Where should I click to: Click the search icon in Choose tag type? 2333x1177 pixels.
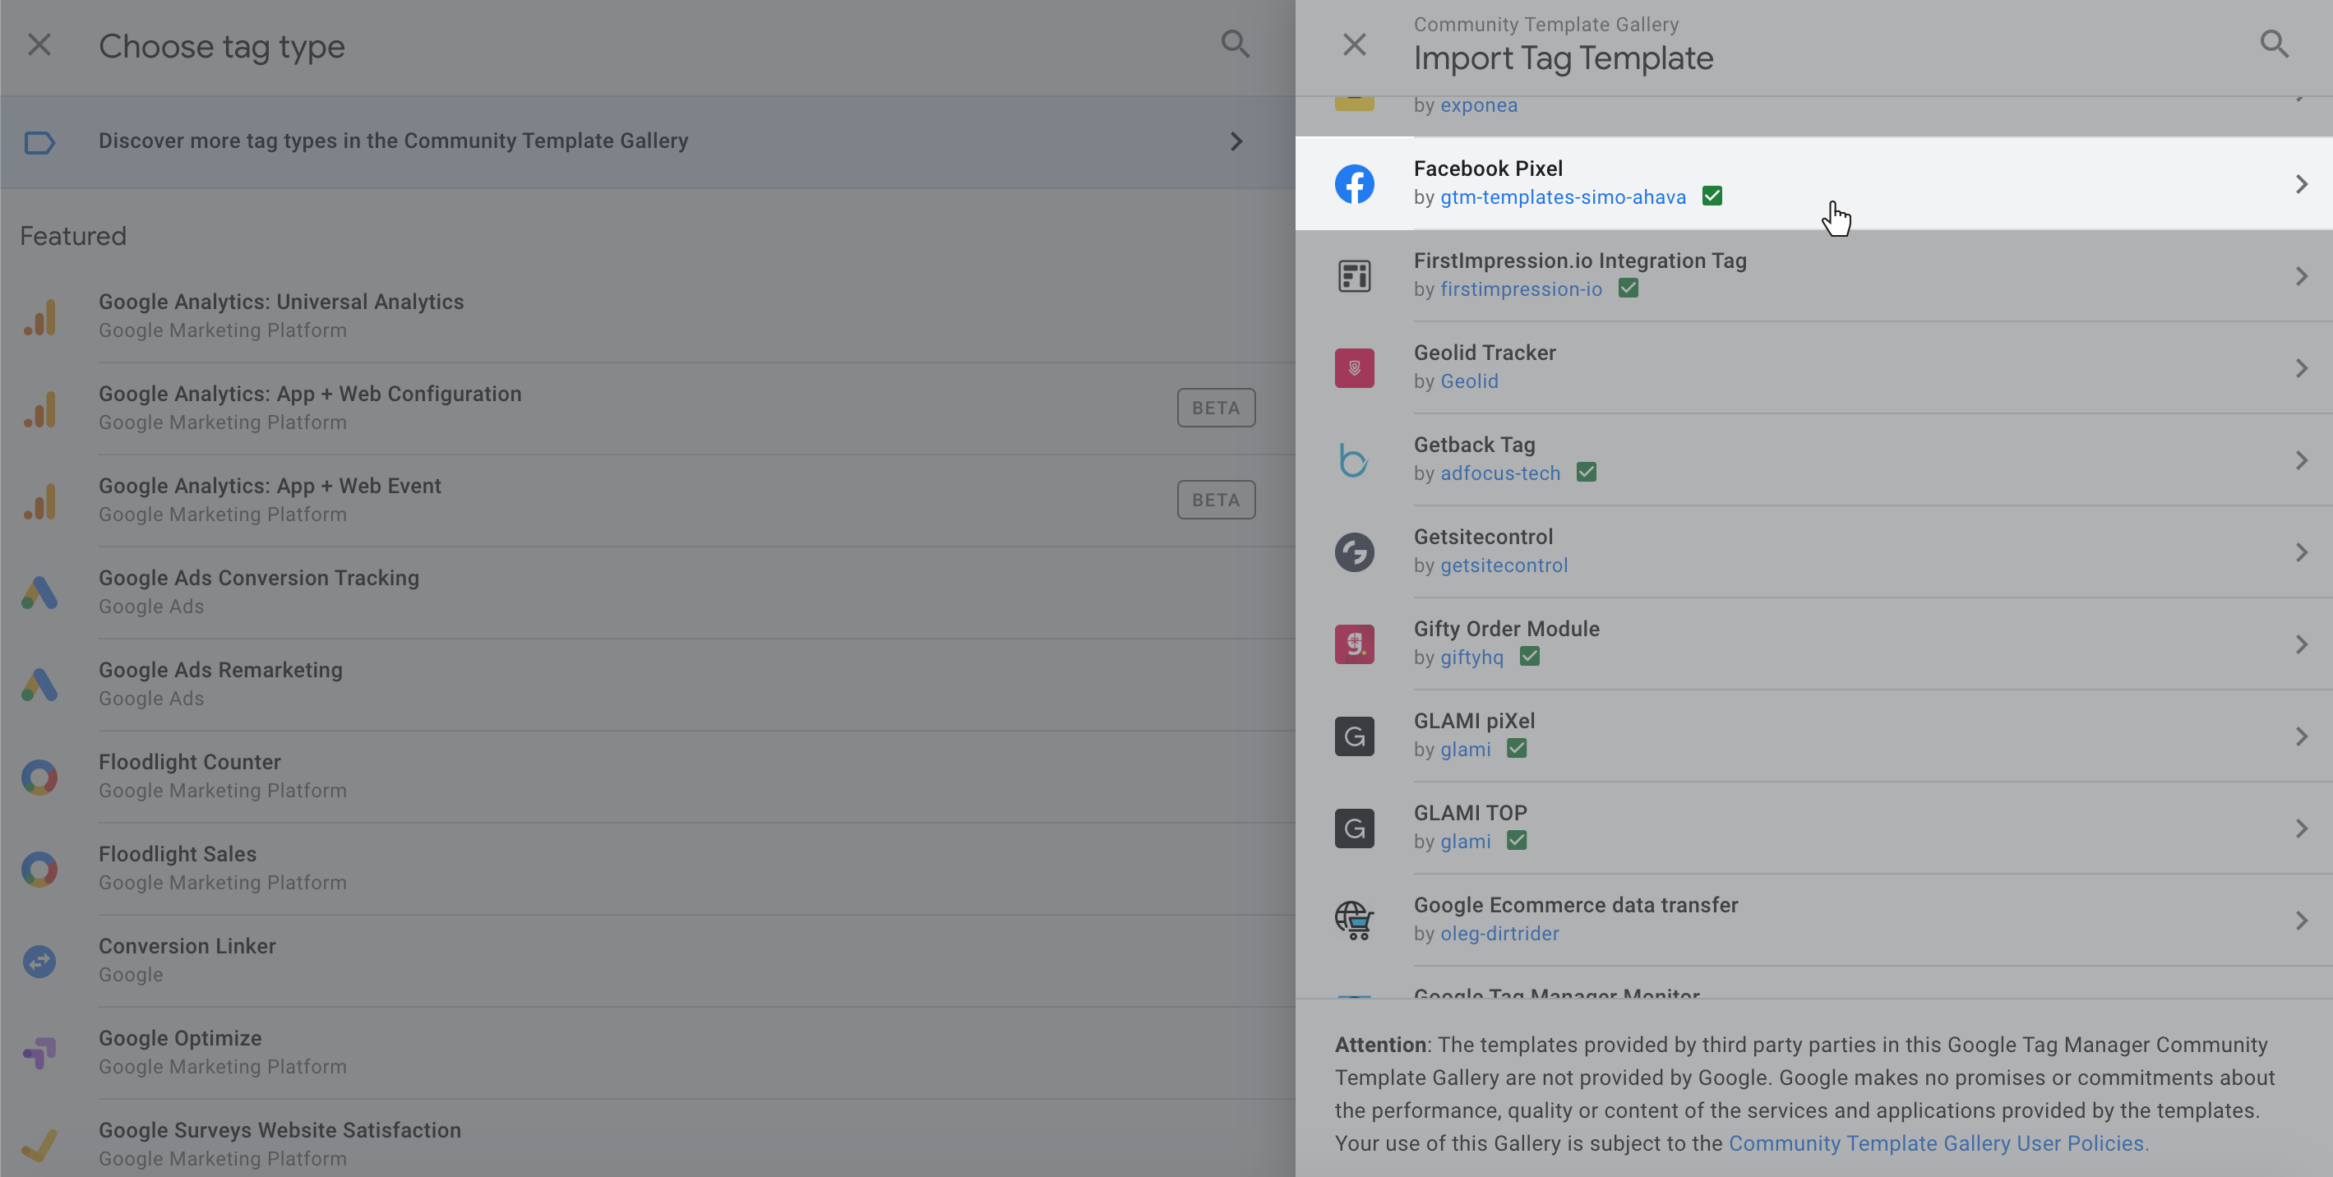[1236, 44]
